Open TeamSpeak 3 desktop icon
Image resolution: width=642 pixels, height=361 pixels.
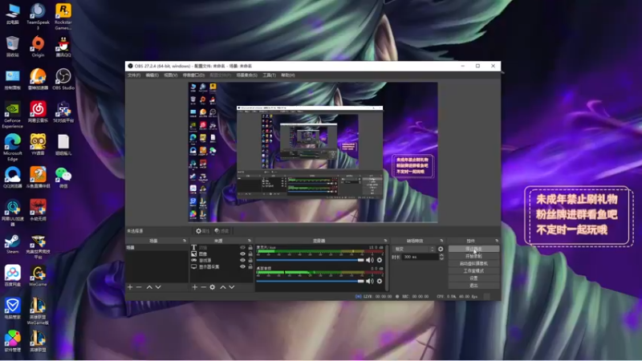point(38,16)
